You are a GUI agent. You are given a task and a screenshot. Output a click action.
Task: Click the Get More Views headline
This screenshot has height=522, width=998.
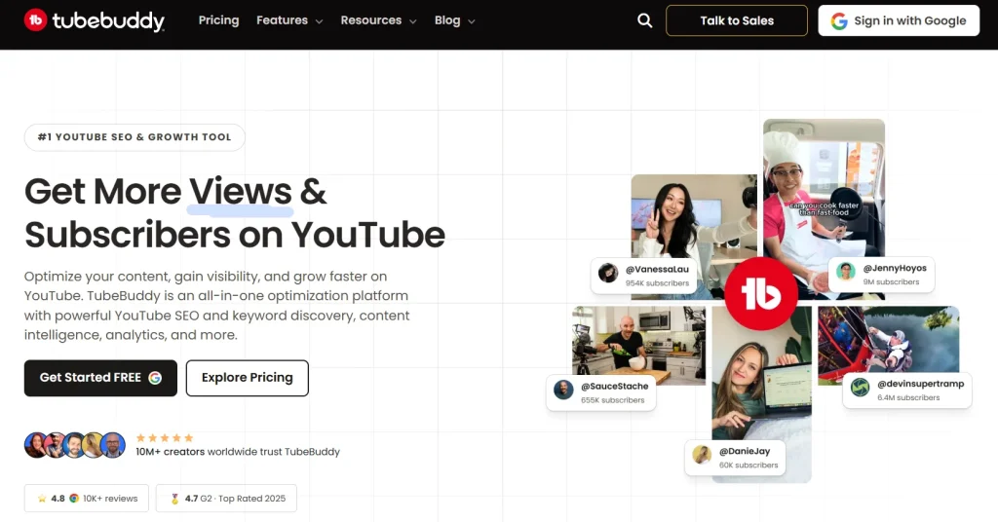click(x=234, y=213)
